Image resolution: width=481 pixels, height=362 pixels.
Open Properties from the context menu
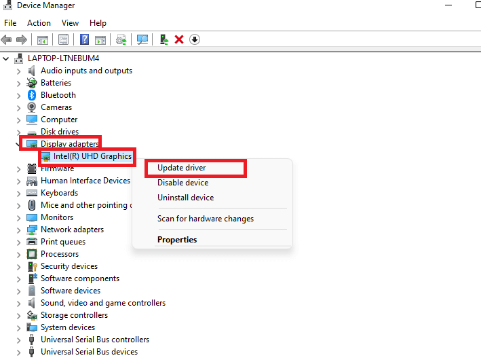click(x=177, y=240)
